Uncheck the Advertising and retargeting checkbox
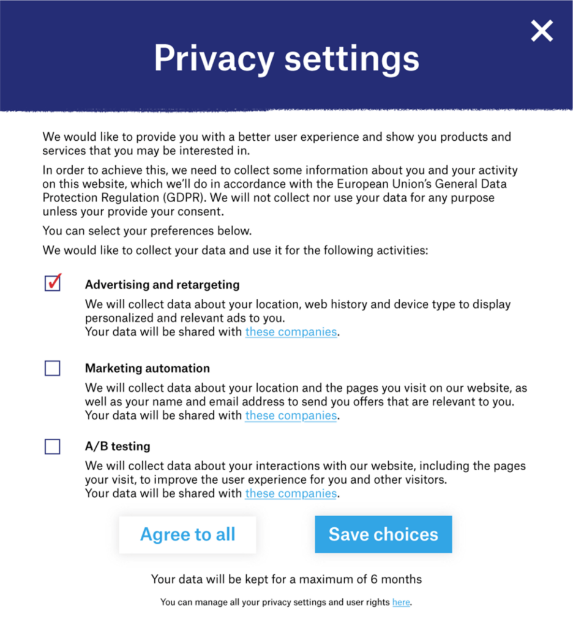The height and width of the screenshot is (627, 573). pos(52,282)
